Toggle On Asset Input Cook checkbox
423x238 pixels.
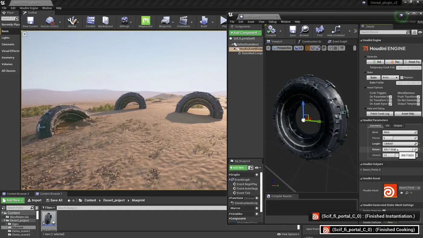click(x=390, y=104)
